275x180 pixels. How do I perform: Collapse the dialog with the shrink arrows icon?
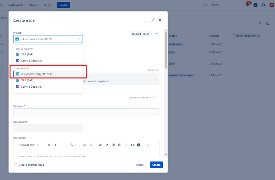pos(153,20)
